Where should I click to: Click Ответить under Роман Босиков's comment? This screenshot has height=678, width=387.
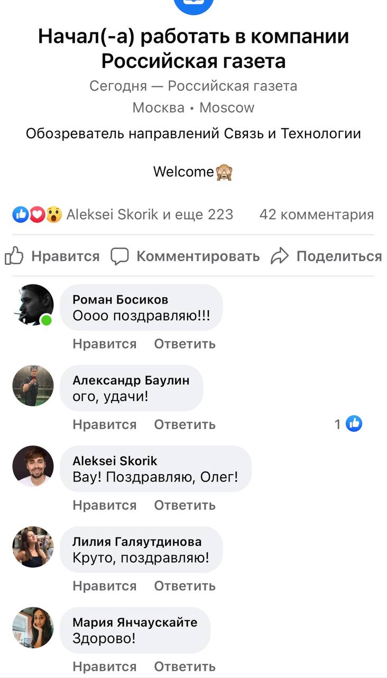pyautogui.click(x=185, y=344)
